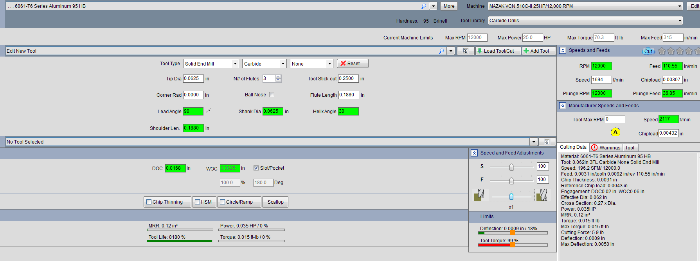Open the Tool tab
The height and width of the screenshot is (261, 700).
(630, 147)
